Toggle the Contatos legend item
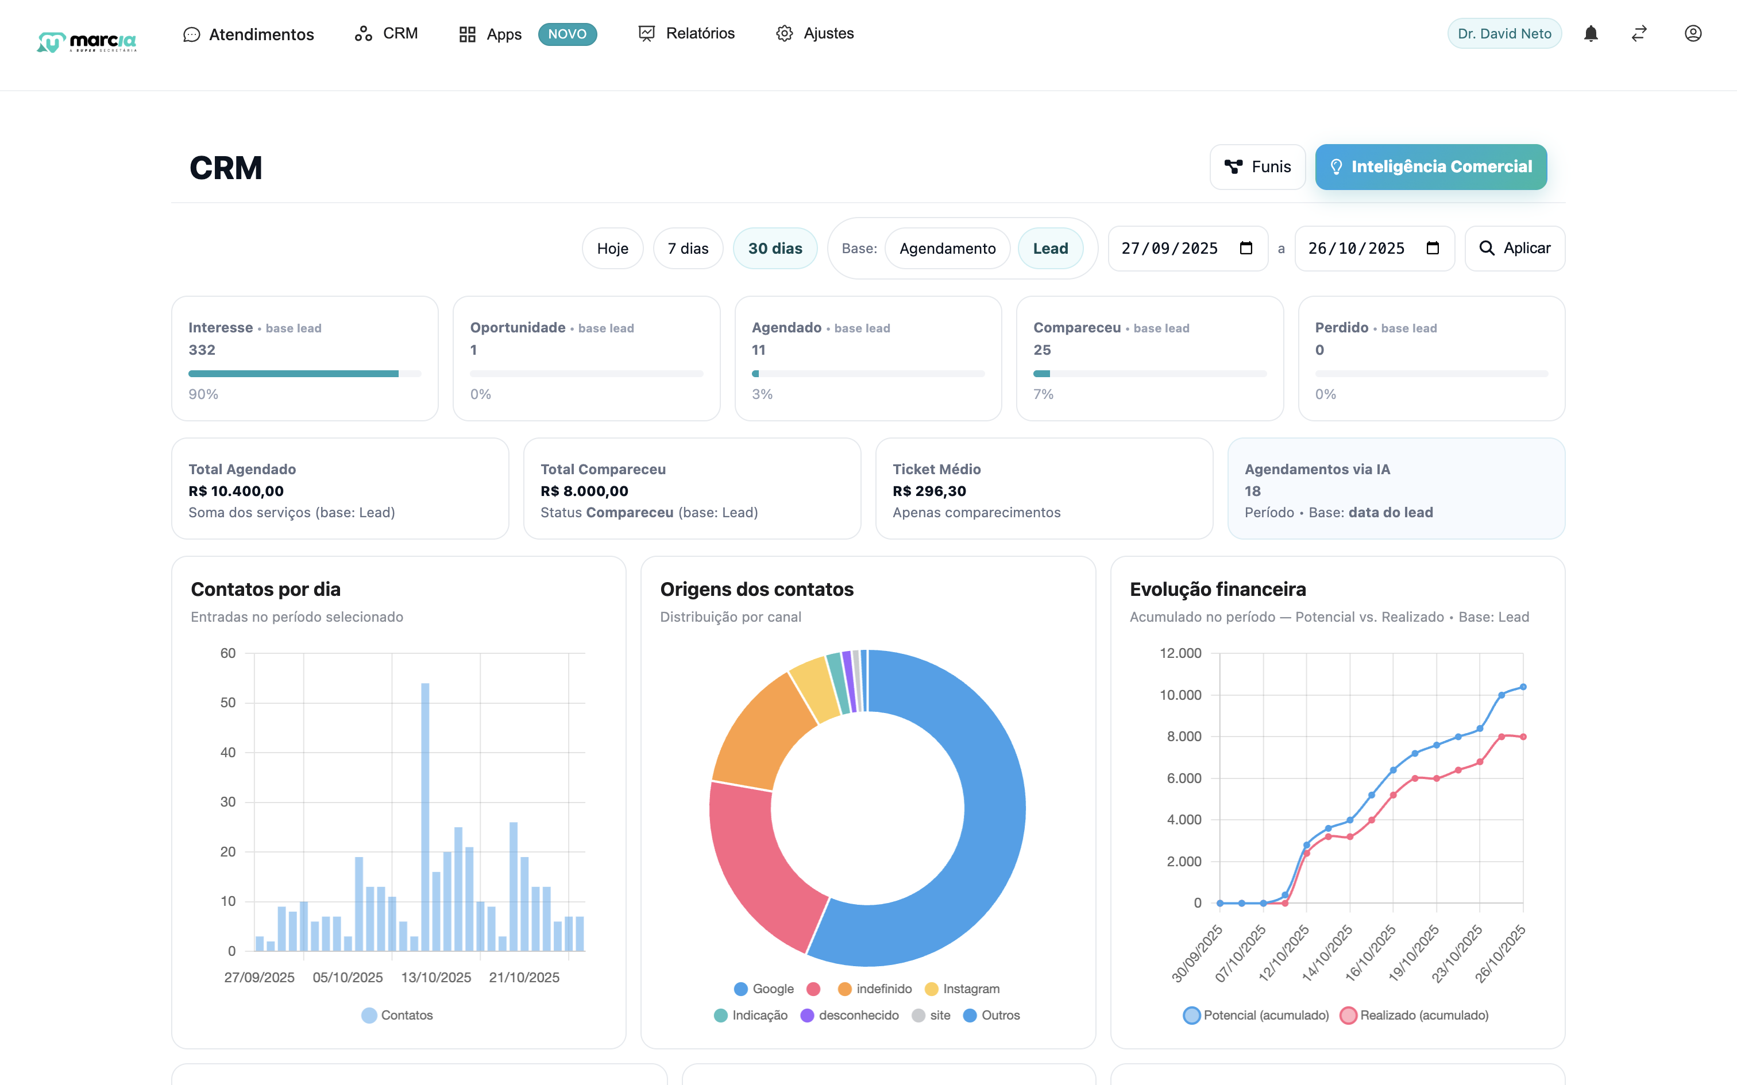 point(397,1015)
